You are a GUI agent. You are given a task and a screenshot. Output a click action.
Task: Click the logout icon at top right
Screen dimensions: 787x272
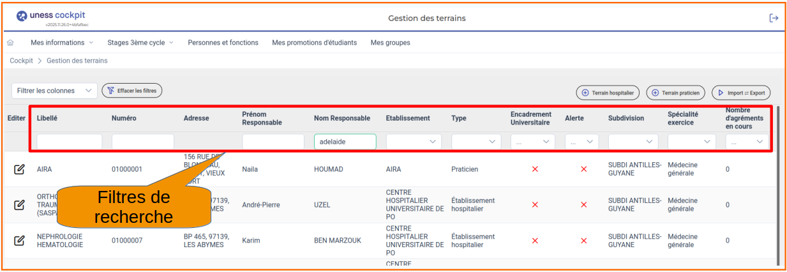click(774, 18)
